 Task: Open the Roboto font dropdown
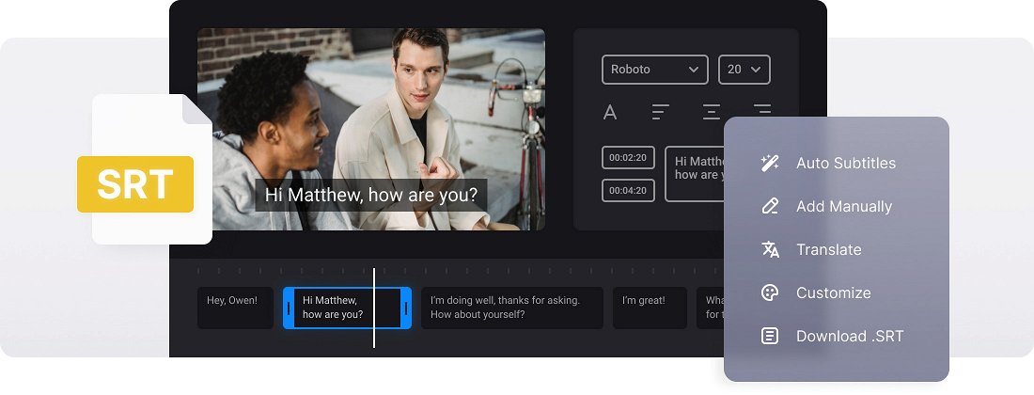[655, 70]
